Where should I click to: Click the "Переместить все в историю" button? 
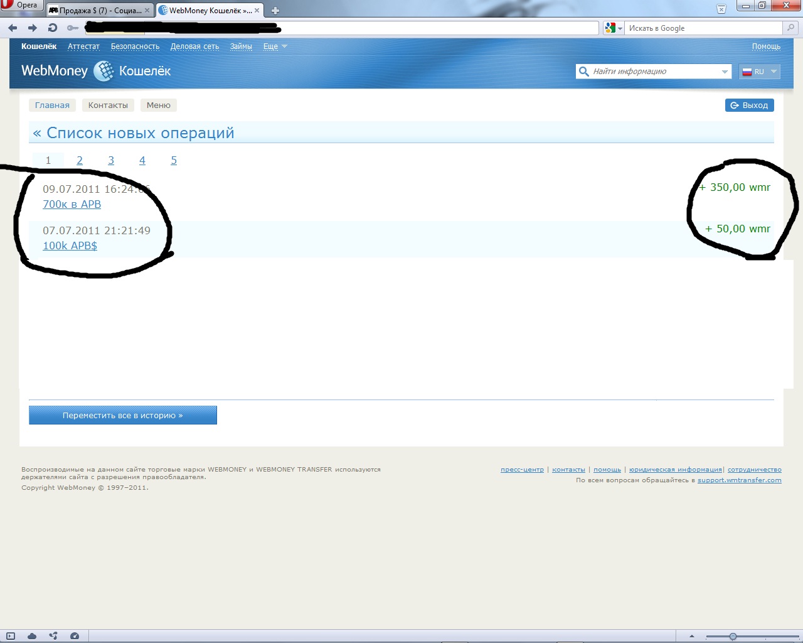coord(123,415)
